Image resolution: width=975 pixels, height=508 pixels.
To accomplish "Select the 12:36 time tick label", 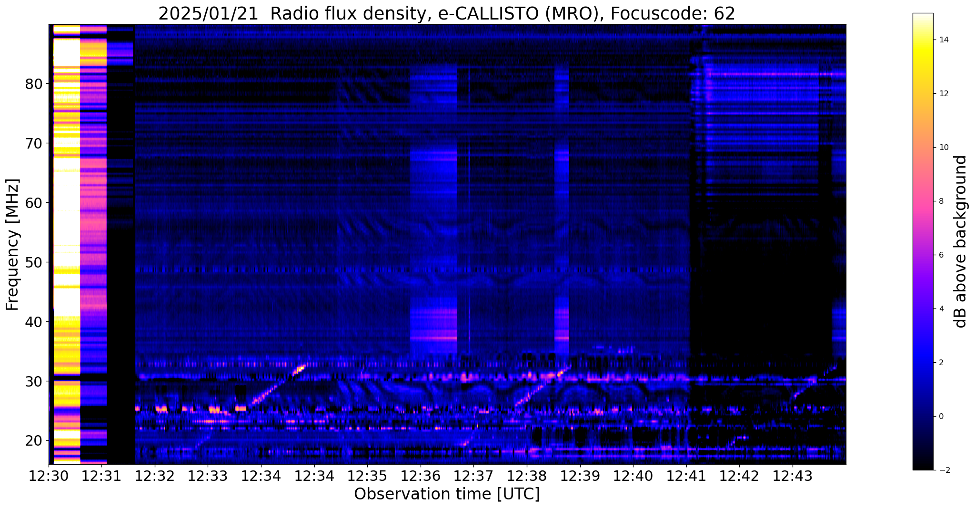I will click(x=420, y=476).
